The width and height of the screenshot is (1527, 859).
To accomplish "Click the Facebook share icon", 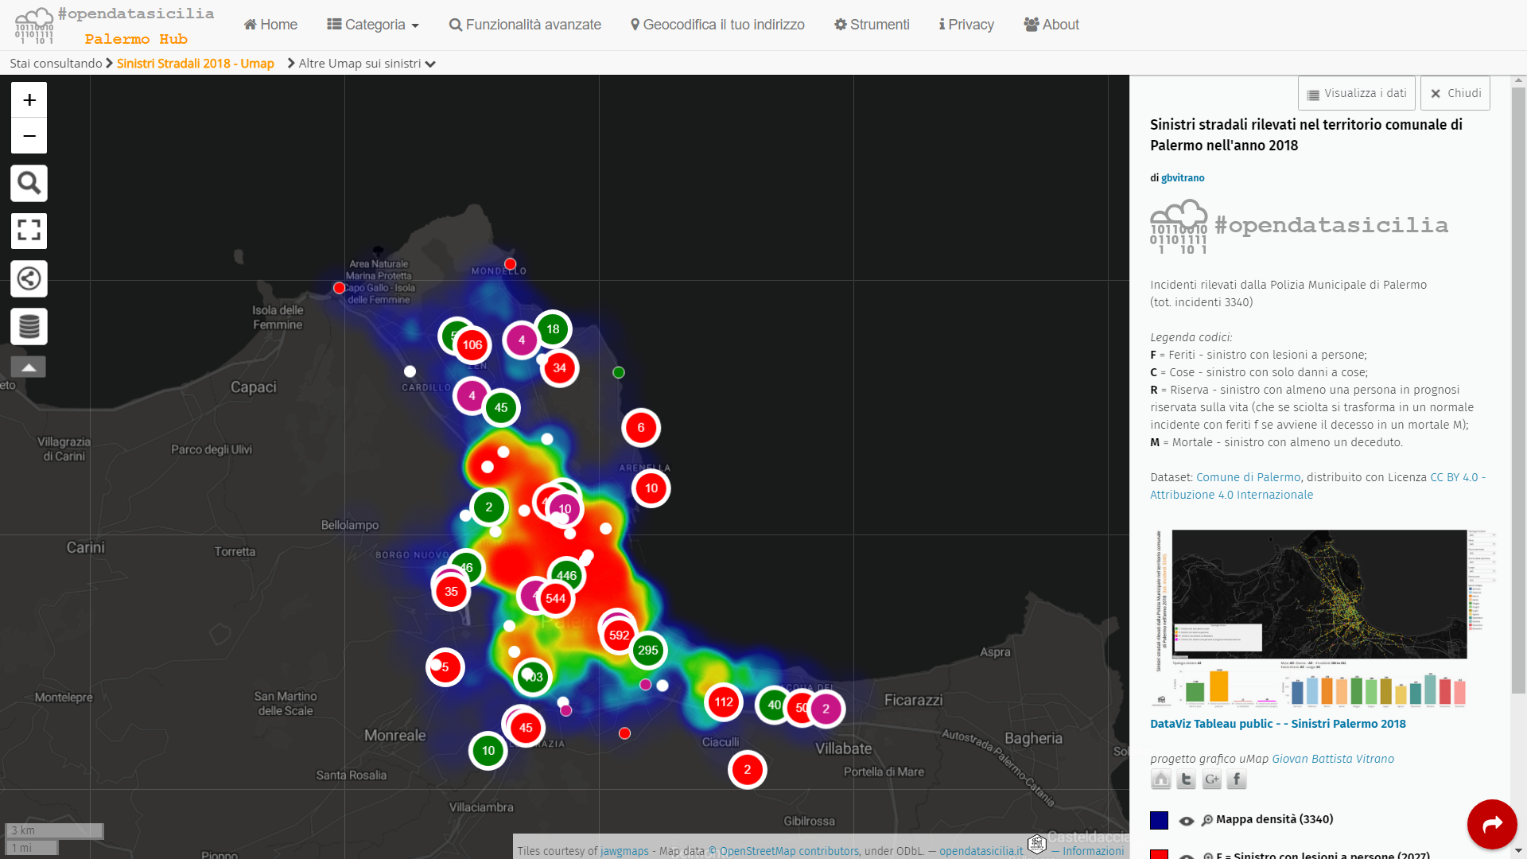I will [x=1236, y=780].
